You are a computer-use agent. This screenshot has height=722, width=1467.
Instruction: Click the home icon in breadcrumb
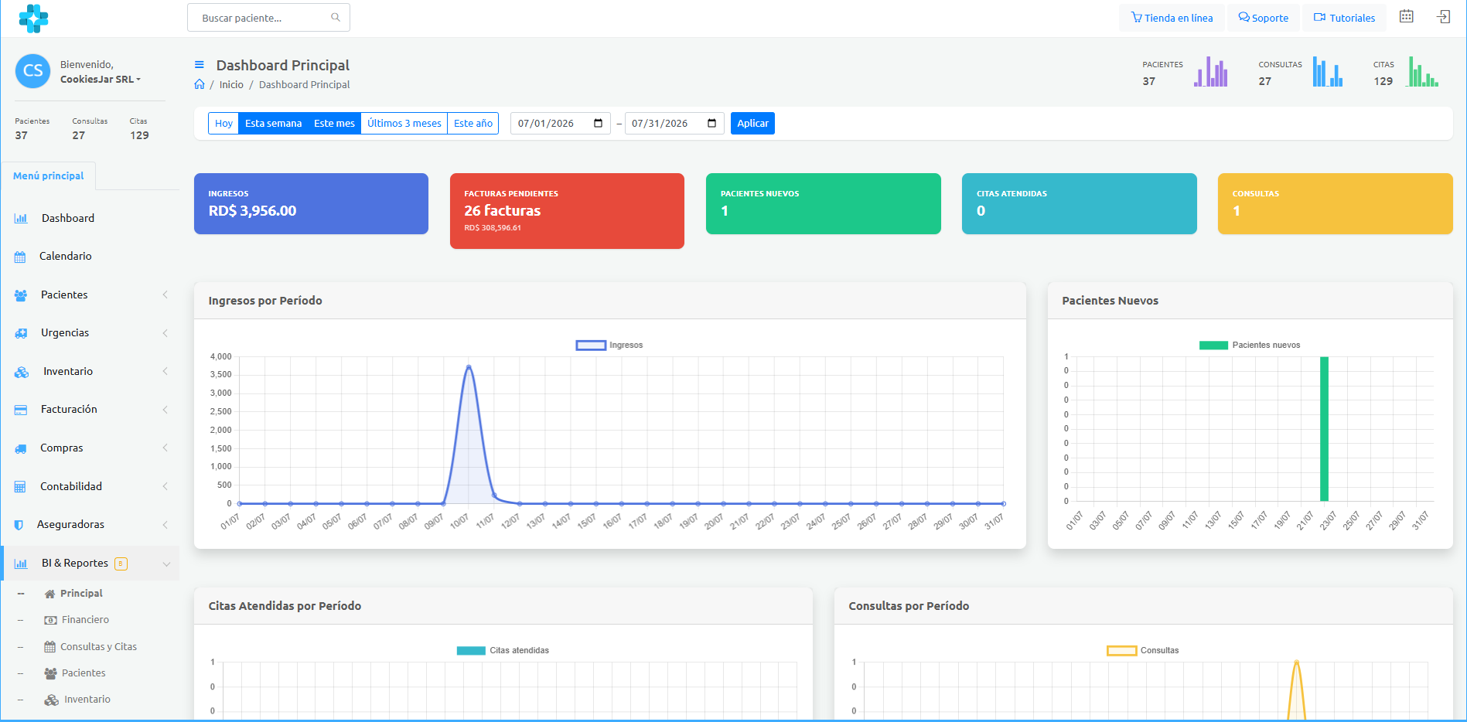(200, 84)
